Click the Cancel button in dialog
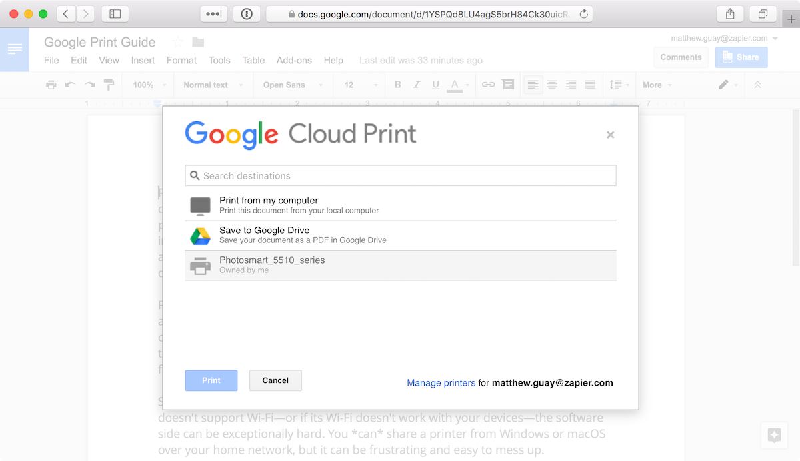This screenshot has height=461, width=800. tap(275, 380)
